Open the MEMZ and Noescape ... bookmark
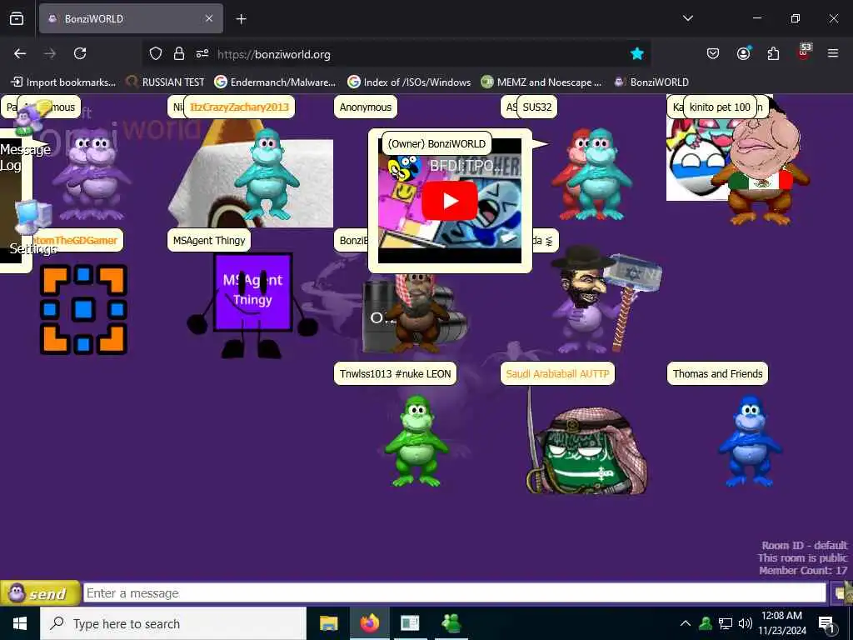This screenshot has width=853, height=640. (x=541, y=82)
